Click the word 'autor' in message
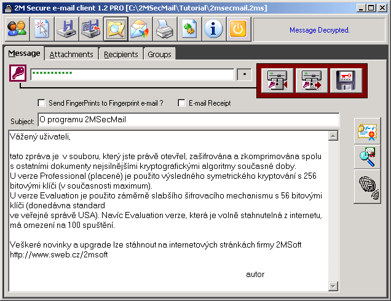391x301 pixels. 255,275
